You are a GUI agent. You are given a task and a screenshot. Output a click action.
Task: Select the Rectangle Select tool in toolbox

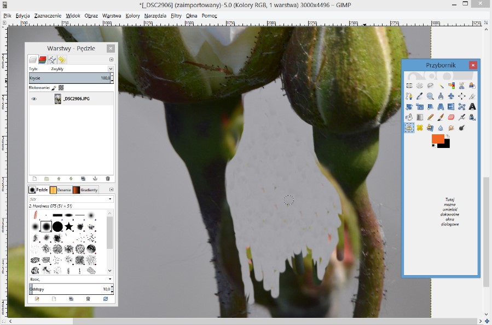409,85
